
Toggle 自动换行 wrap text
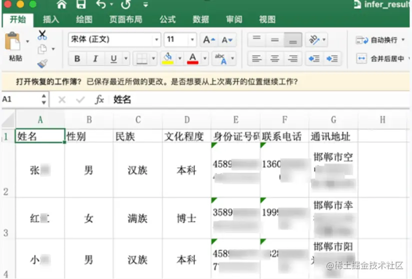click(377, 40)
